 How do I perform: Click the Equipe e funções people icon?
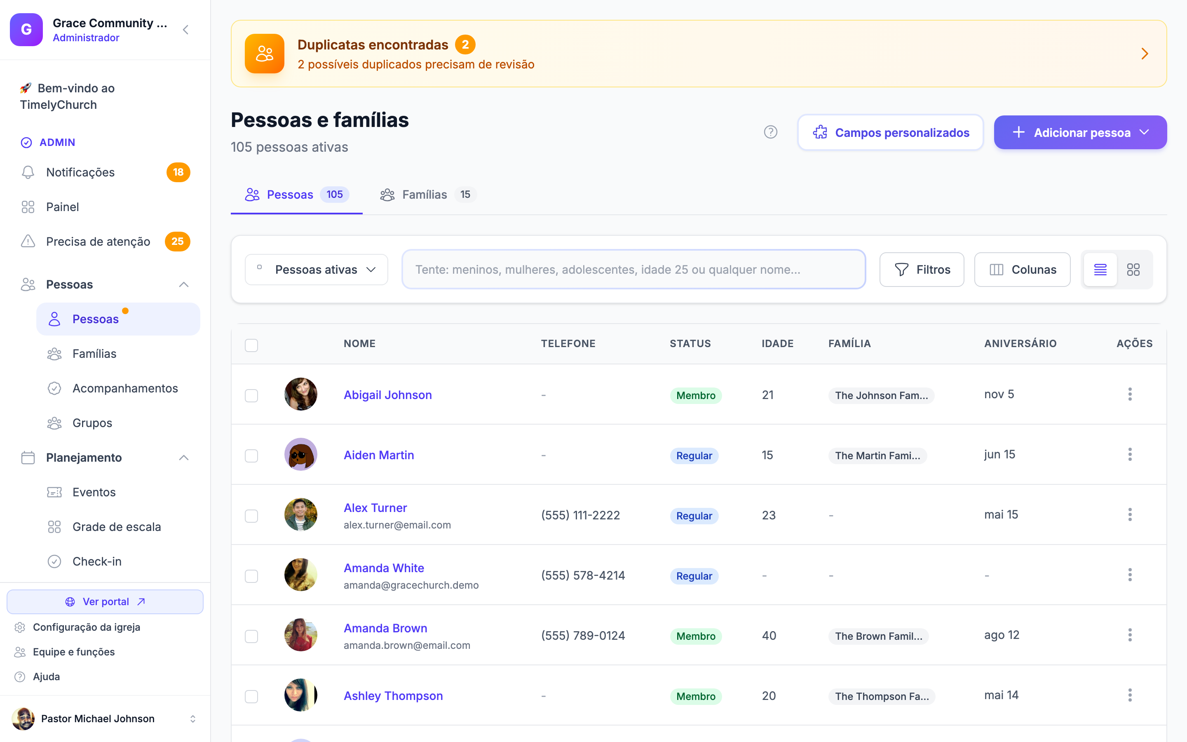(x=20, y=652)
